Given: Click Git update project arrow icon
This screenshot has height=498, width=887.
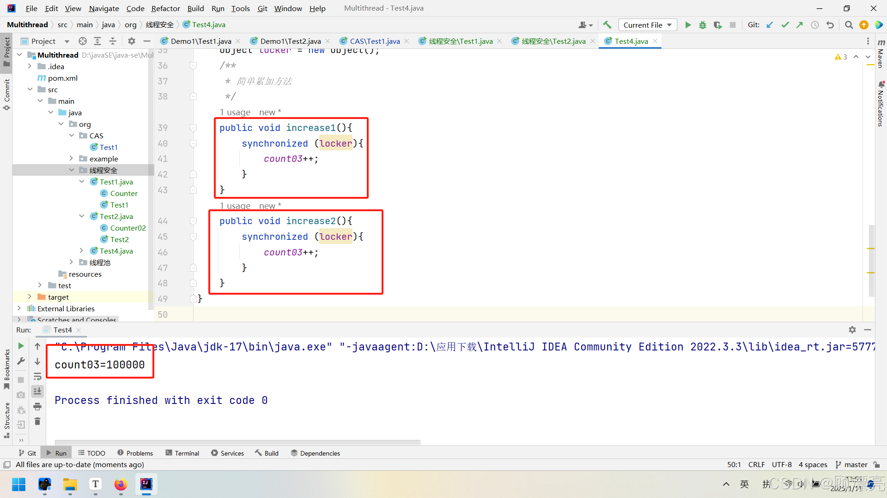Looking at the screenshot, I should point(770,25).
